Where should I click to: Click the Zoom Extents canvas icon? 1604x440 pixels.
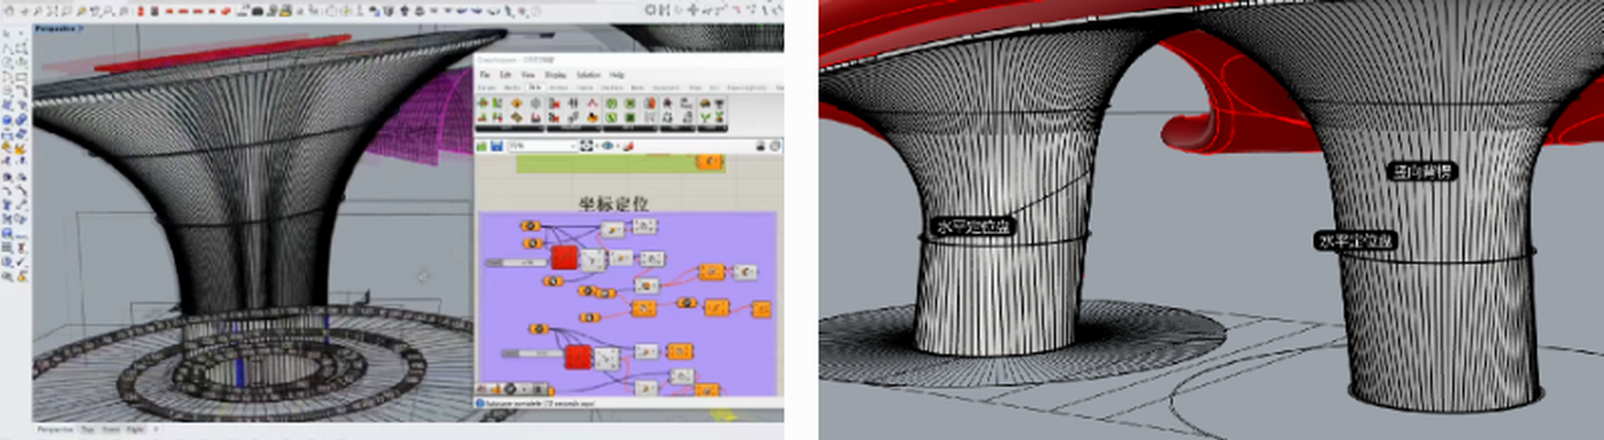click(587, 146)
